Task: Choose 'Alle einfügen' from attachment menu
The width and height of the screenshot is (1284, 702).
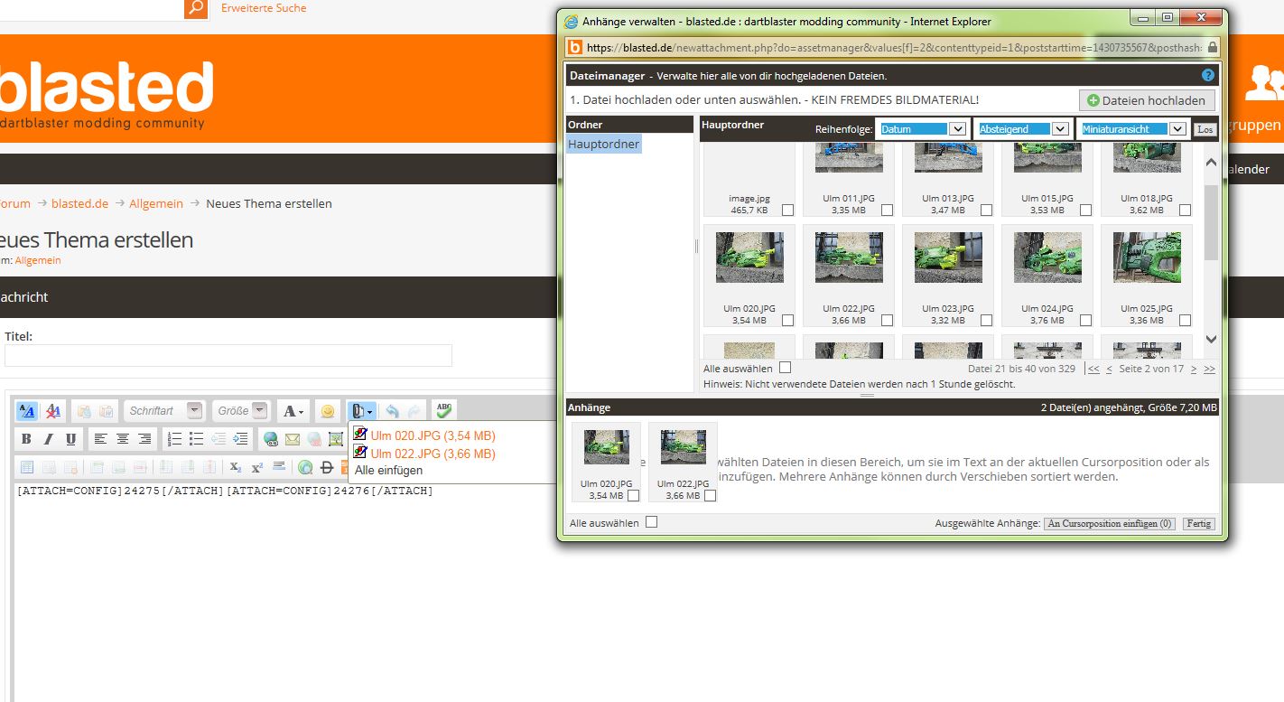Action: point(388,470)
